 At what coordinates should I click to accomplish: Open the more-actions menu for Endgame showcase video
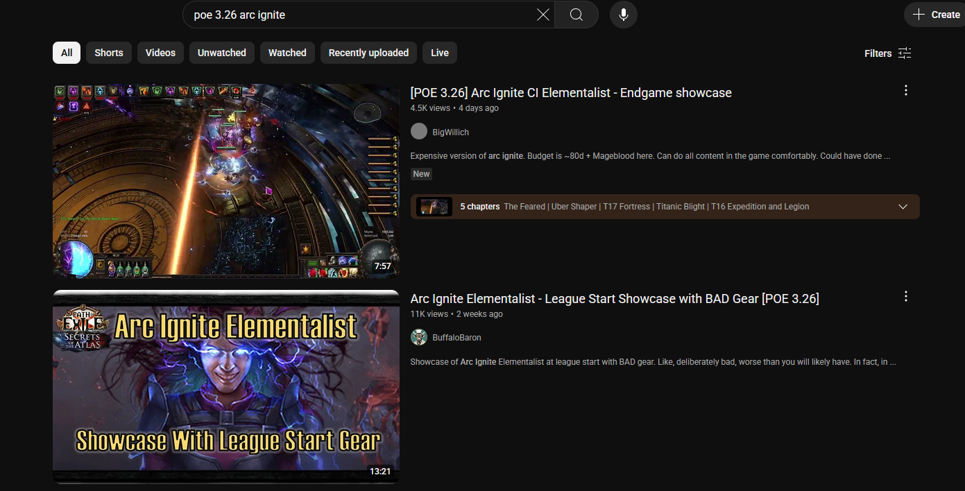tap(905, 91)
